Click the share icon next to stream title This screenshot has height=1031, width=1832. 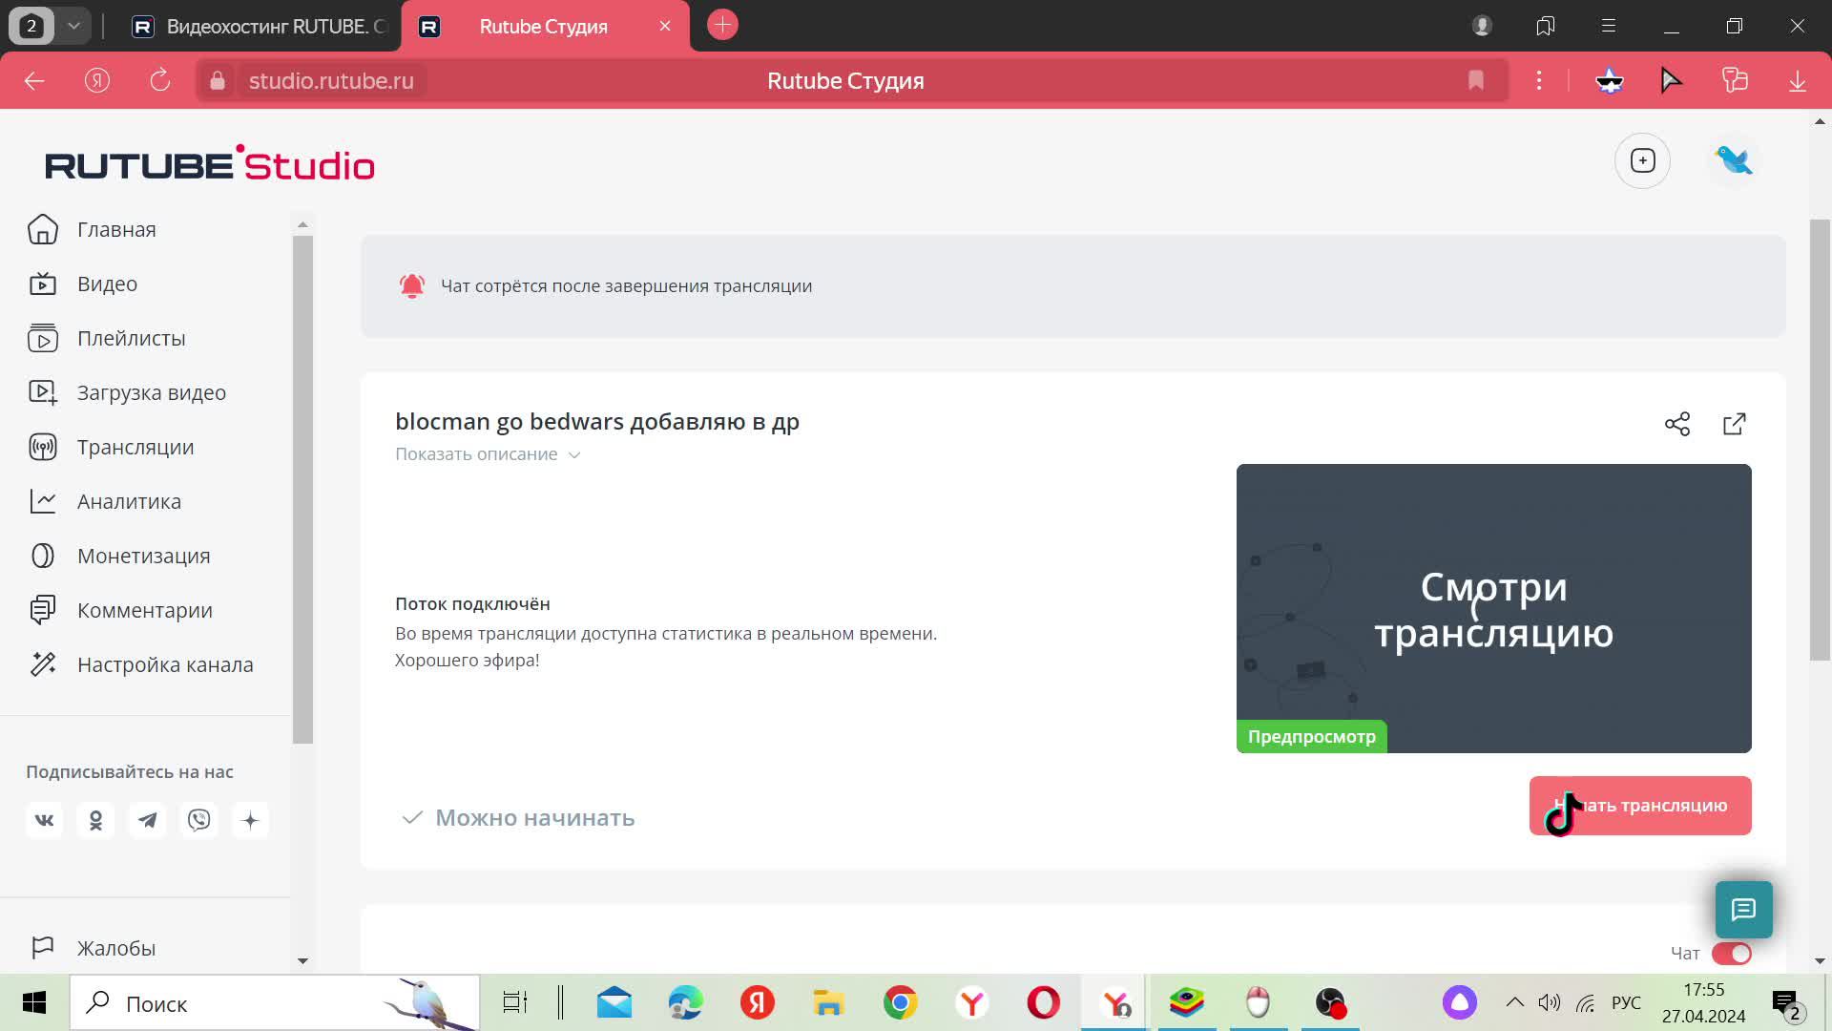(x=1676, y=424)
